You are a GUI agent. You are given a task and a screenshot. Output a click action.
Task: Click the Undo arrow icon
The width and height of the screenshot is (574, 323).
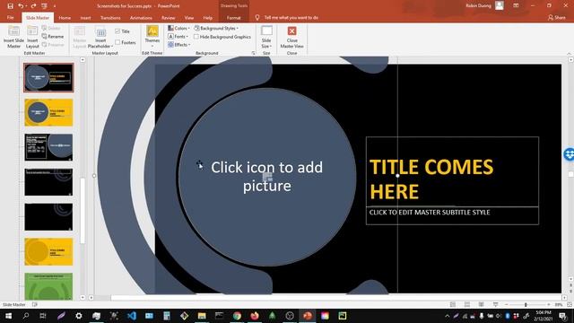21,6
